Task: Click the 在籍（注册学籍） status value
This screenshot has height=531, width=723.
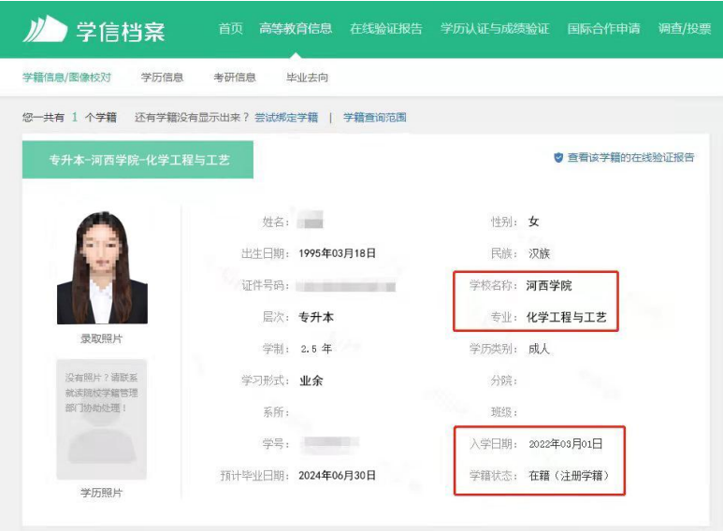Action: coord(569,476)
